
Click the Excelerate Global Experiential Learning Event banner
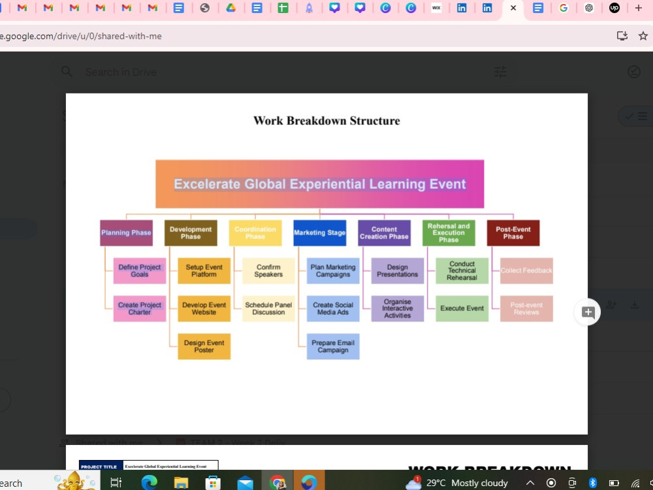(319, 184)
